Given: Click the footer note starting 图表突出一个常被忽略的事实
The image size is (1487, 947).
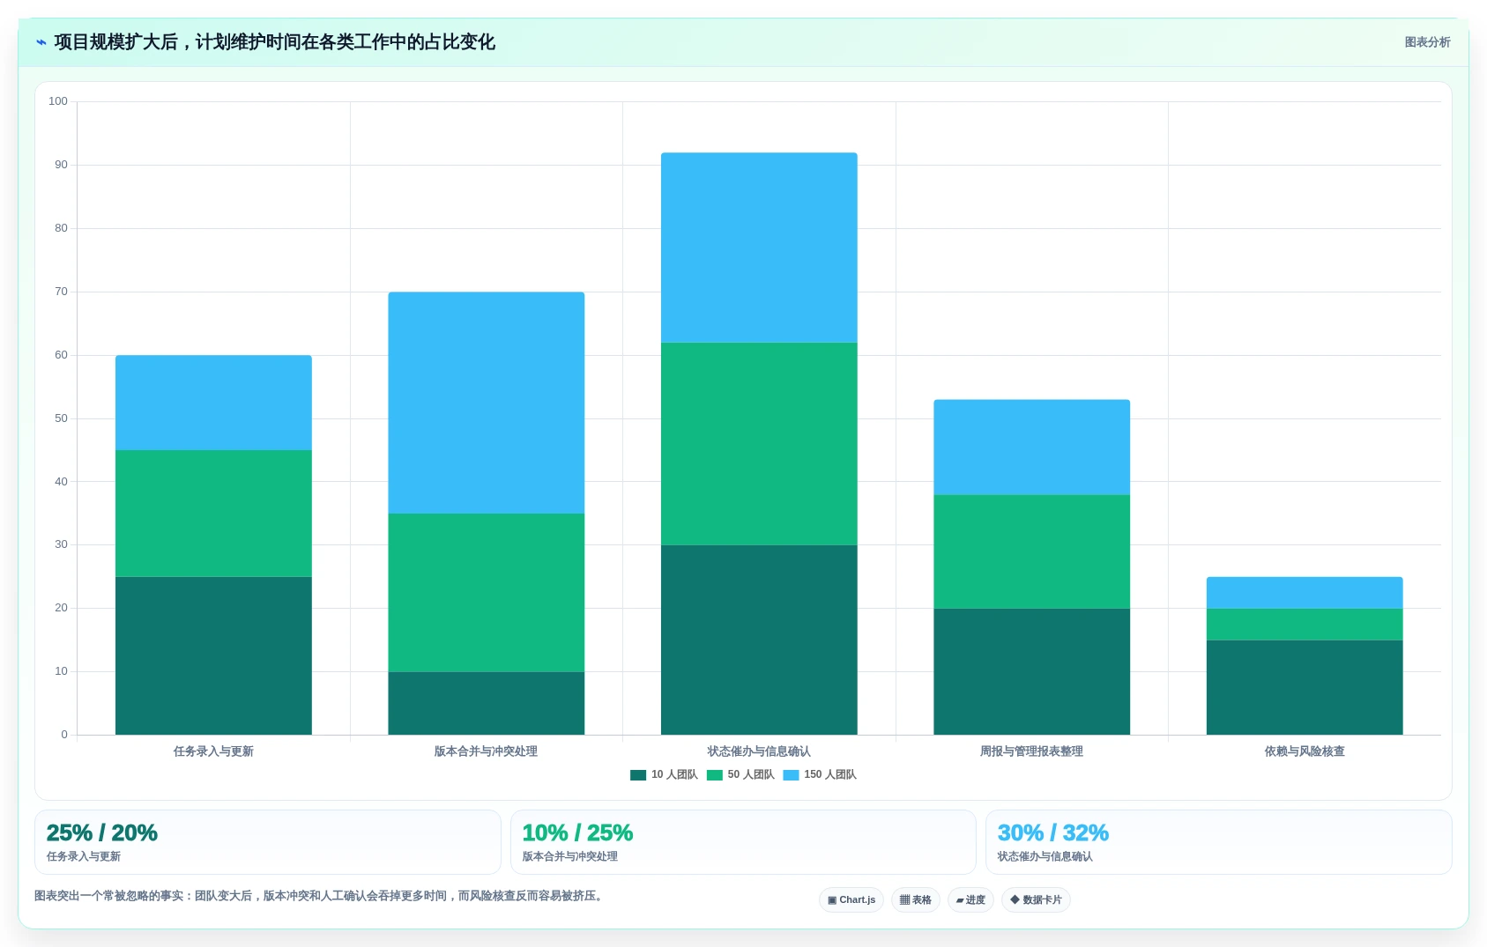Looking at the screenshot, I should click(321, 896).
